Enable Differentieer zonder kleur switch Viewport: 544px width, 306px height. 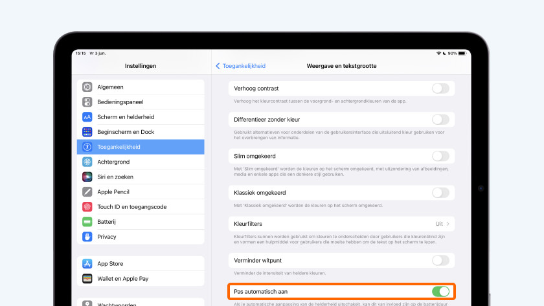click(x=440, y=120)
